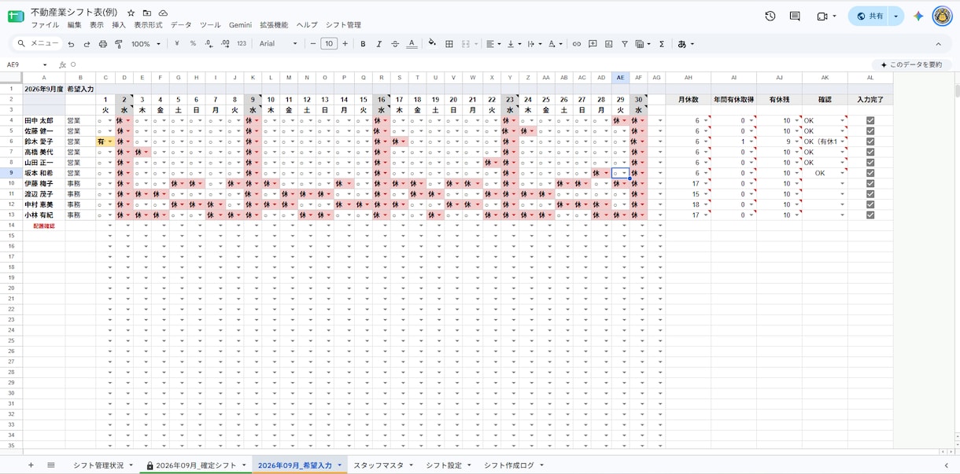Add a new sheet with plus icon
960x474 pixels.
(x=31, y=465)
